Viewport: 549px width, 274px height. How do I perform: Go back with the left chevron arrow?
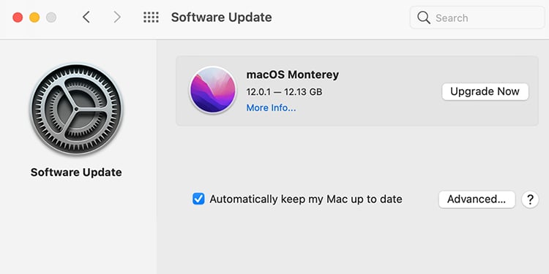(x=86, y=17)
